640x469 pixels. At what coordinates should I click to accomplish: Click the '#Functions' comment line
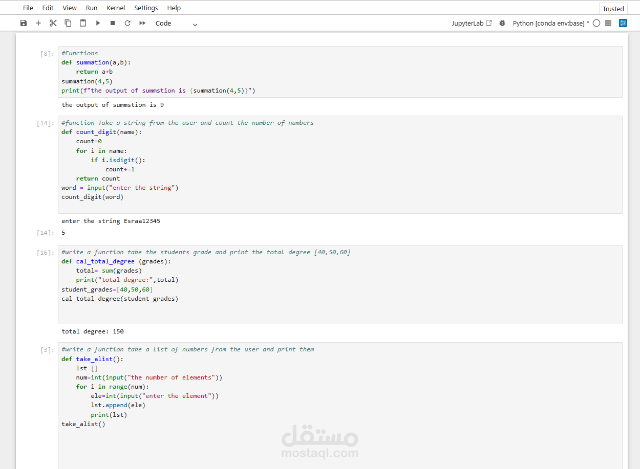click(80, 53)
